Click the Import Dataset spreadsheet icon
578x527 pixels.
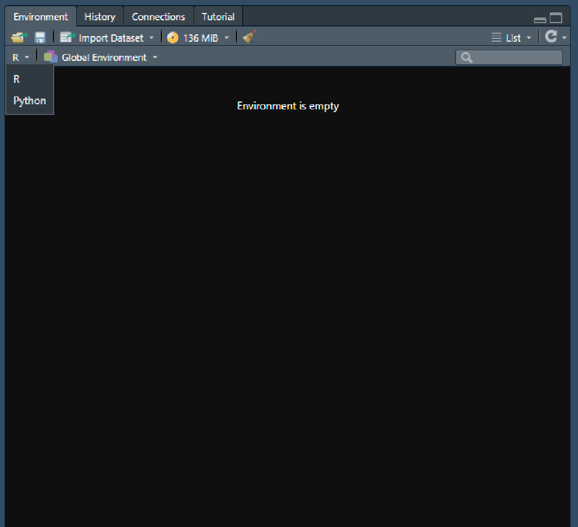66,37
